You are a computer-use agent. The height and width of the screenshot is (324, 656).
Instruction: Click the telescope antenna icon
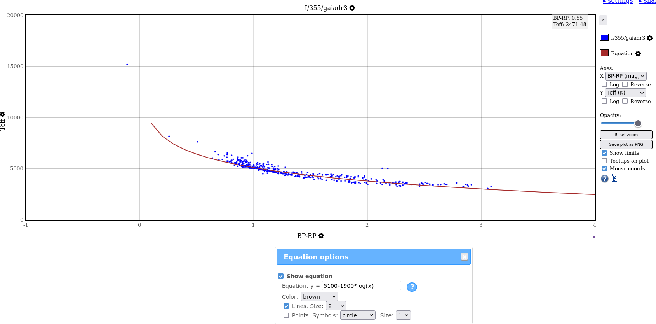614,178
